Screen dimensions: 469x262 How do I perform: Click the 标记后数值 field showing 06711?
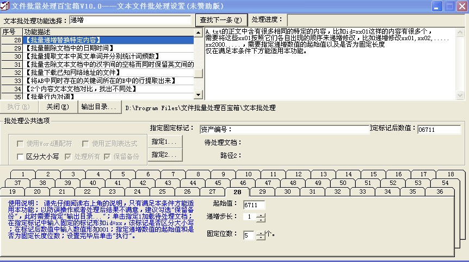439,129
